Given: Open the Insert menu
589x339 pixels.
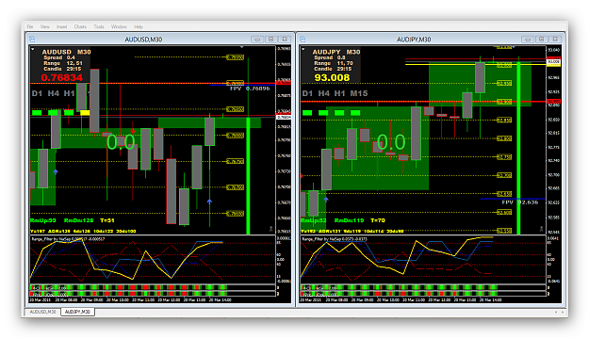Looking at the screenshot, I should tap(61, 26).
